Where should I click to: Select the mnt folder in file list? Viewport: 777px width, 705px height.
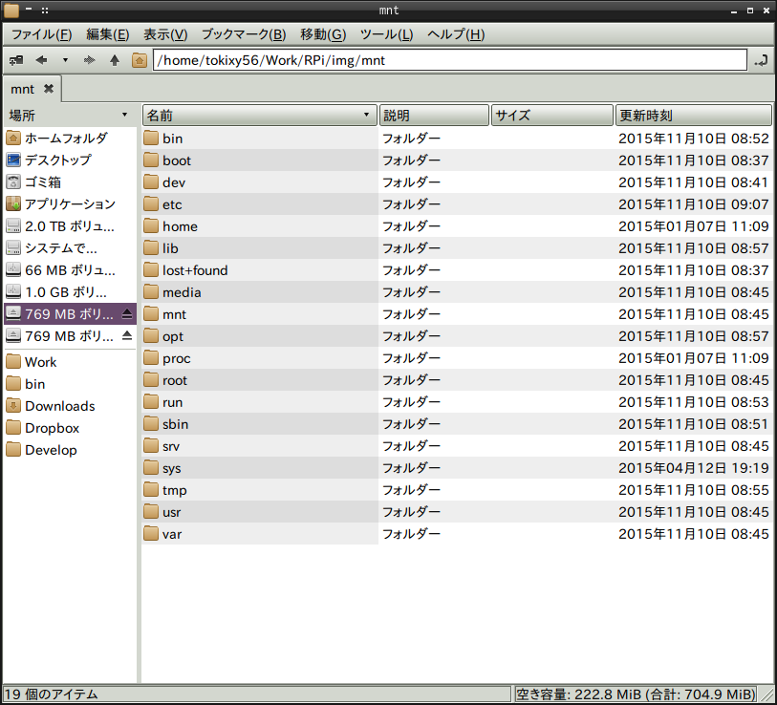tap(457, 314)
